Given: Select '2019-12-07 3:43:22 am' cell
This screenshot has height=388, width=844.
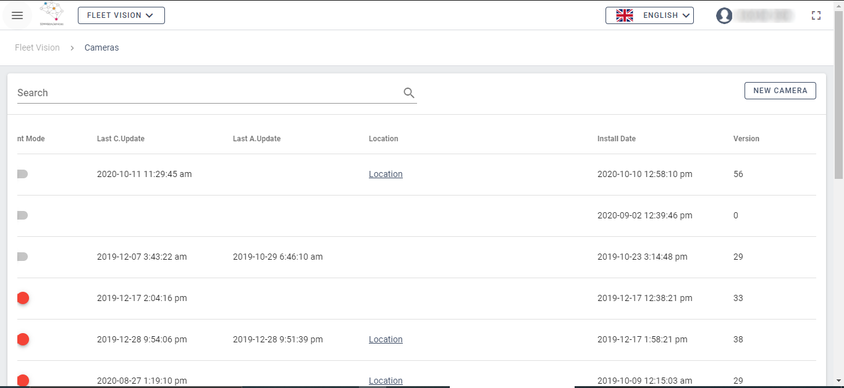Looking at the screenshot, I should coord(142,257).
